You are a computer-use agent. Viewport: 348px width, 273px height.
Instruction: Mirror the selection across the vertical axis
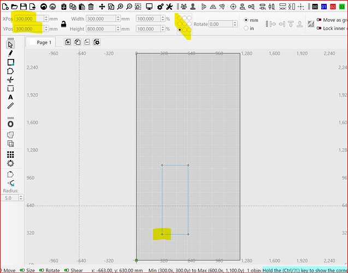[213, 7]
